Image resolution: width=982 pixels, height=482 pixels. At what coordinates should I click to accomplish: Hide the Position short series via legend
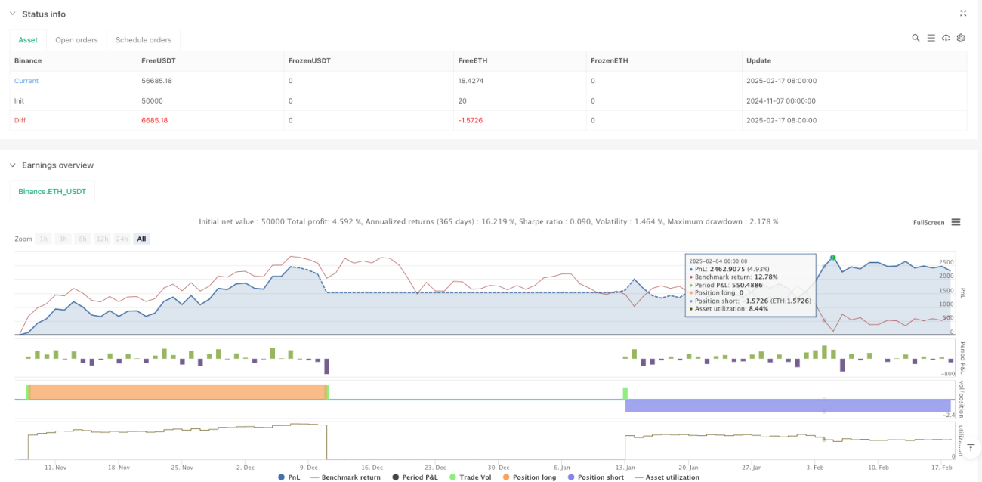[x=594, y=477]
